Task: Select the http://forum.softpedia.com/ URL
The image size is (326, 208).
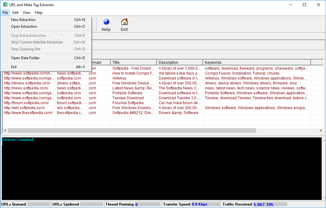Action: (26, 103)
